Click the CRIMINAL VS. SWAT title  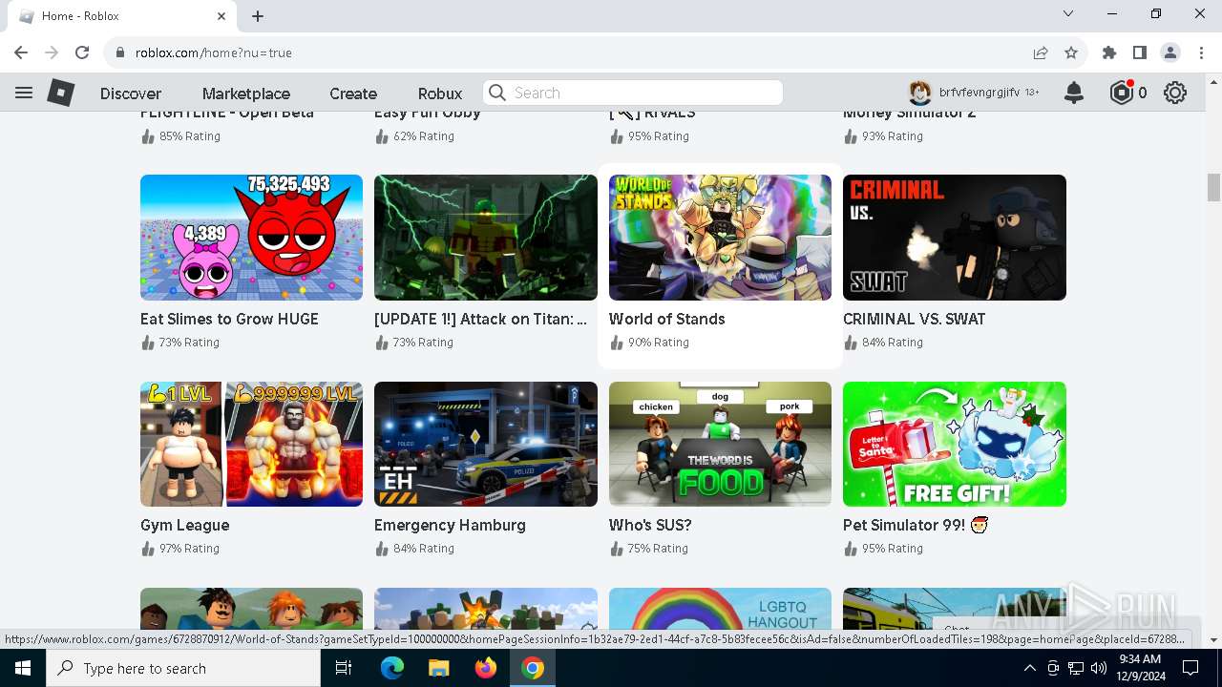pyautogui.click(x=915, y=319)
